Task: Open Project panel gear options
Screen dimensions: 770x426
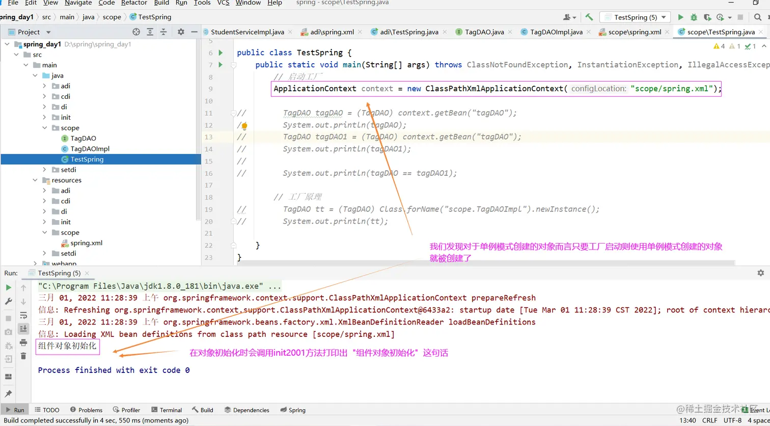Action: point(181,32)
